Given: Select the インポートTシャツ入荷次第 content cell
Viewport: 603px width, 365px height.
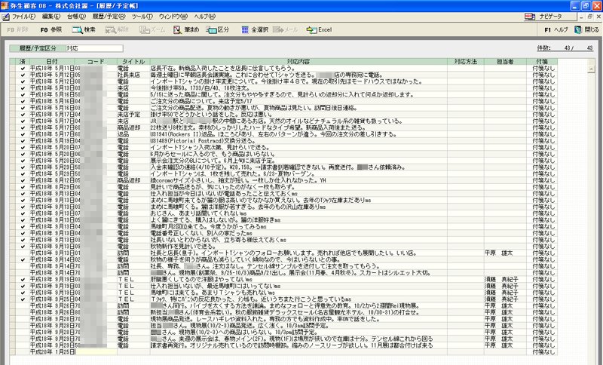Looking at the screenshot, I should click(x=298, y=147).
